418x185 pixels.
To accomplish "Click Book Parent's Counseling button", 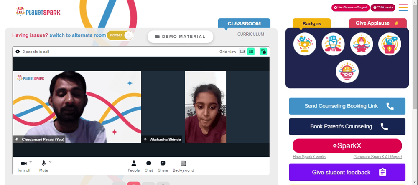I will click(x=347, y=127).
